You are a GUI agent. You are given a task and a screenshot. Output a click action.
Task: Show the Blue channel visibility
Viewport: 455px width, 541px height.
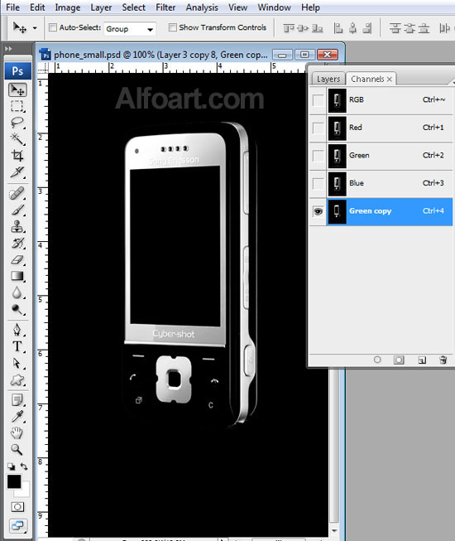[318, 184]
